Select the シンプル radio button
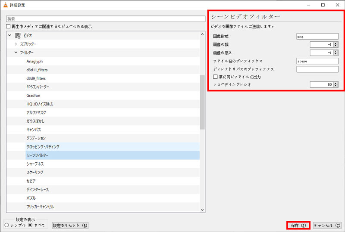Image resolution: width=345 pixels, height=232 pixels. pyautogui.click(x=7, y=225)
